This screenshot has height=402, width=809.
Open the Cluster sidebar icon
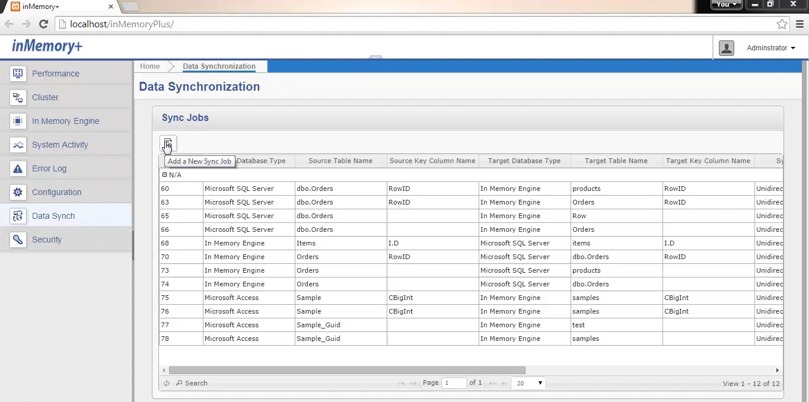pos(18,97)
